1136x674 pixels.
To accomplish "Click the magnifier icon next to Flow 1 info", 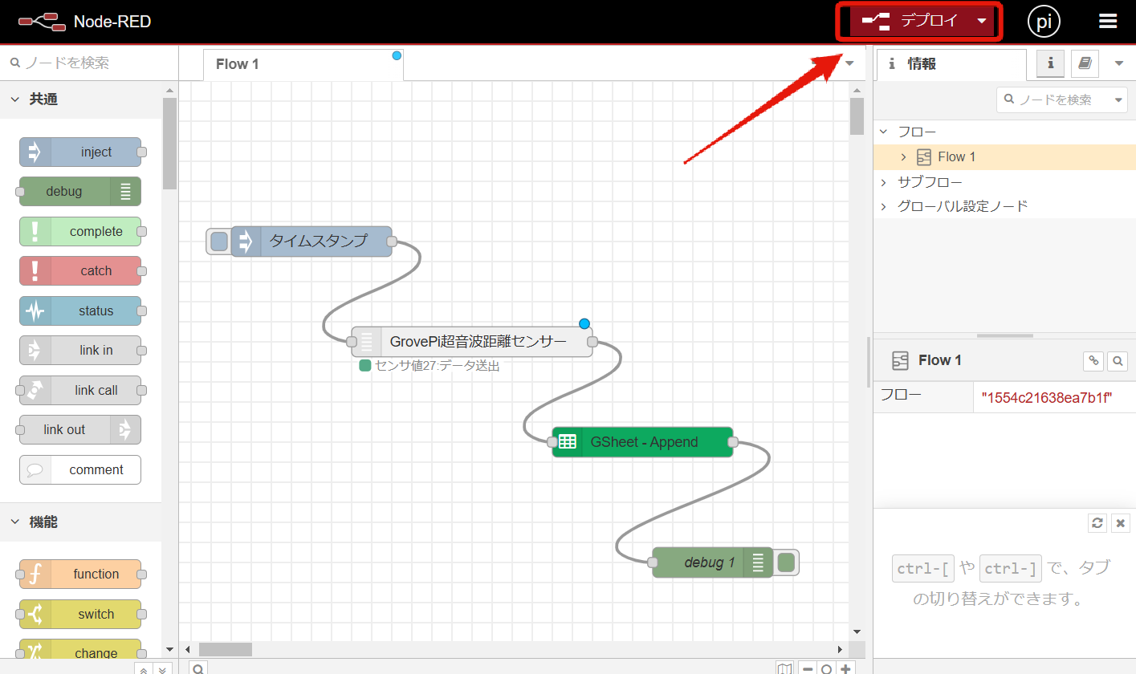I will click(1118, 360).
